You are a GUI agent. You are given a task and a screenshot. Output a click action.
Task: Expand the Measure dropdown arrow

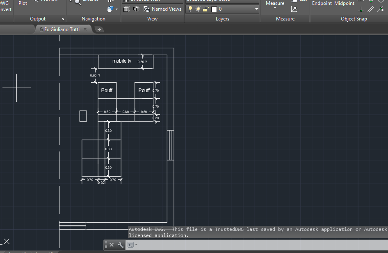click(275, 8)
